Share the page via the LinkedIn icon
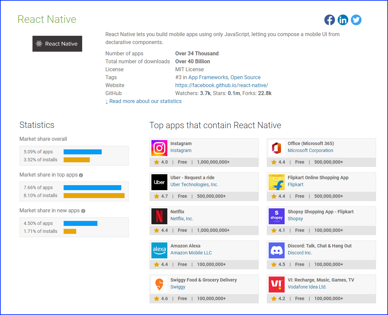This screenshot has width=388, height=315. (343, 20)
